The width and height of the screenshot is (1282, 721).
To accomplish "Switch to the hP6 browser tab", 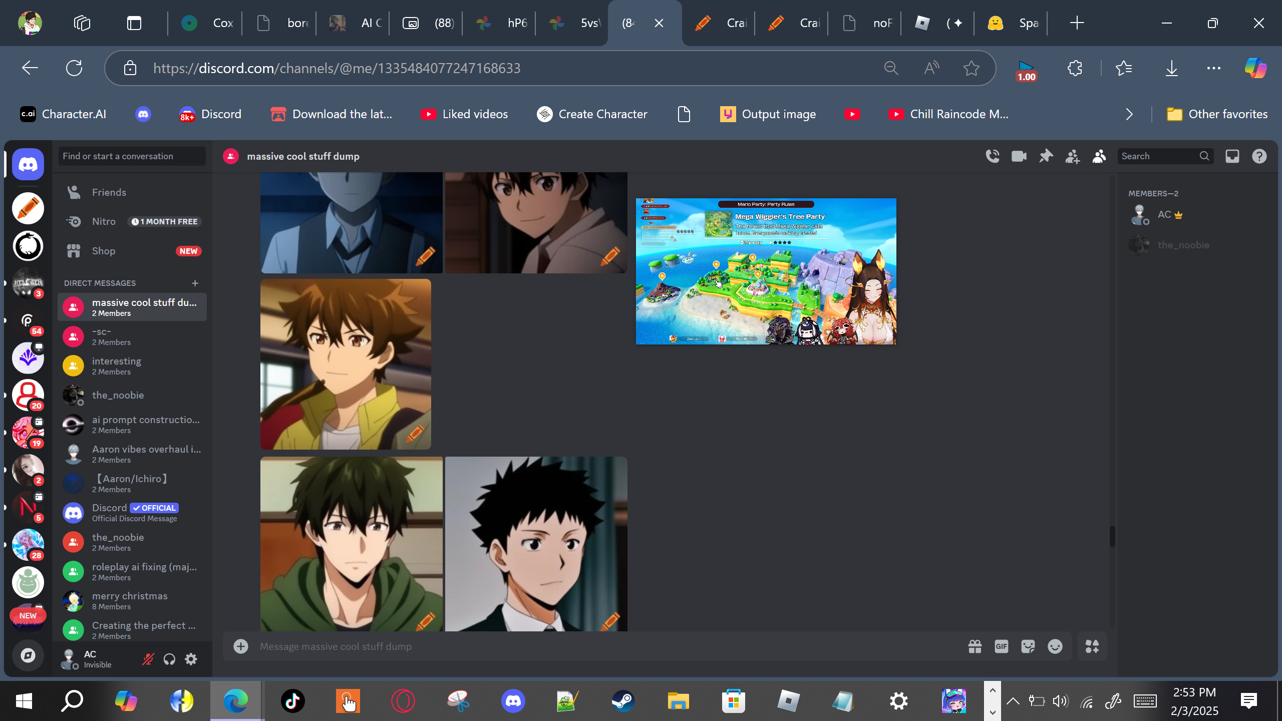I will (x=500, y=23).
